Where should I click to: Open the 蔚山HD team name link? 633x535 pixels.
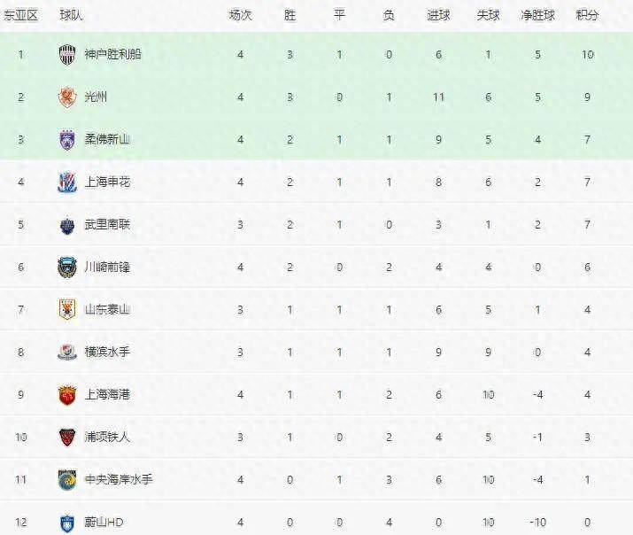[104, 522]
